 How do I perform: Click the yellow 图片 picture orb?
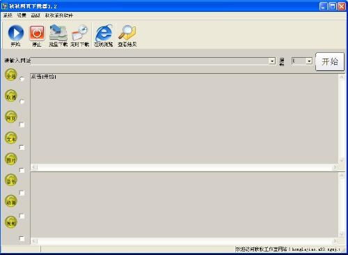click(11, 159)
